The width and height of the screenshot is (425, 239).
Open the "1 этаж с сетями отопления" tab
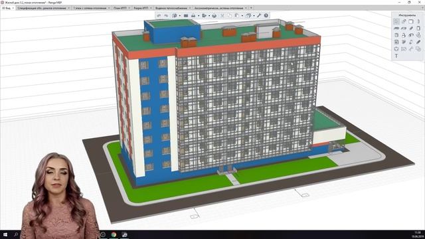coord(90,8)
